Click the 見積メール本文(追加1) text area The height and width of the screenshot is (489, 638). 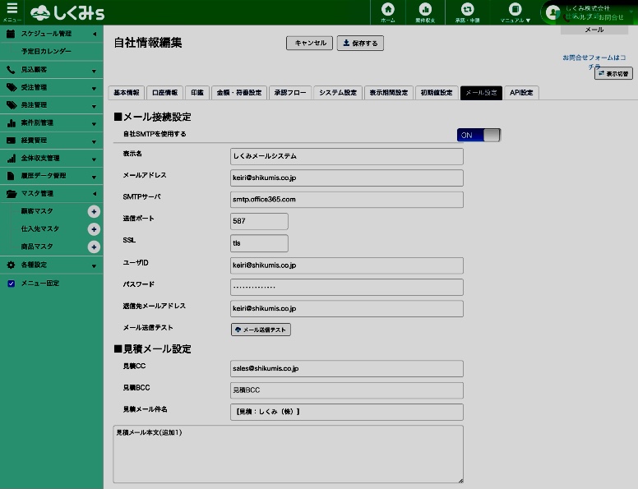[288, 454]
